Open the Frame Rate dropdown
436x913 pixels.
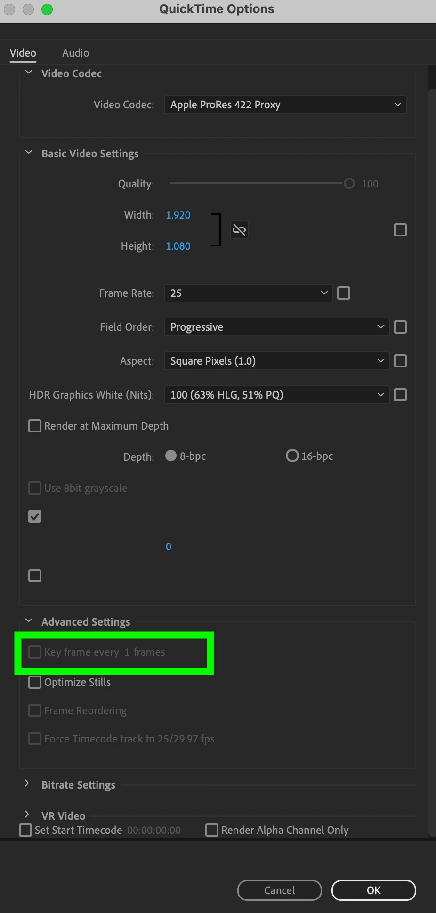[248, 293]
